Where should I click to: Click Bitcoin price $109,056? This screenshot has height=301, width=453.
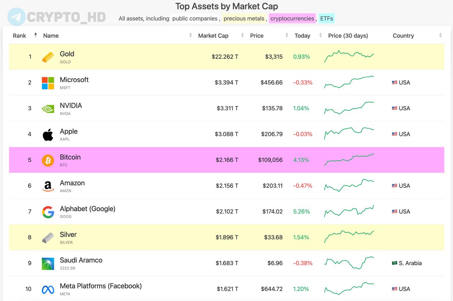(x=270, y=160)
